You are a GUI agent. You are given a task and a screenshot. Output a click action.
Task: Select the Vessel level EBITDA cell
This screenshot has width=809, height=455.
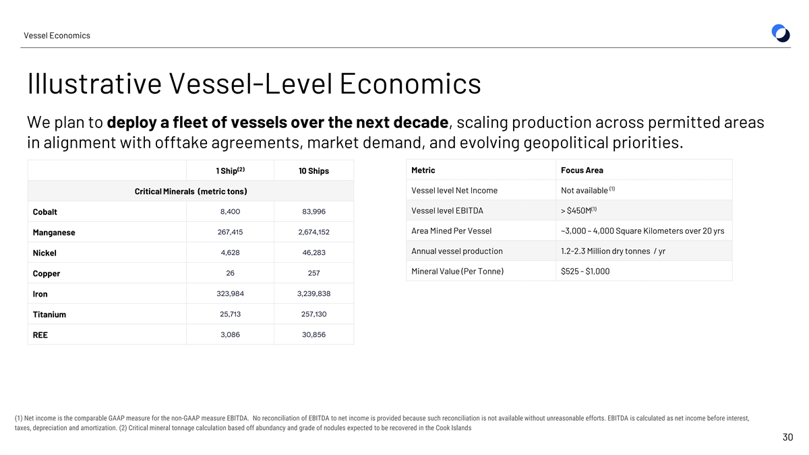[447, 210]
